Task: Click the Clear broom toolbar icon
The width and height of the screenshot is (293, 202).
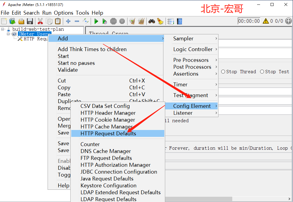Action: coord(133,21)
